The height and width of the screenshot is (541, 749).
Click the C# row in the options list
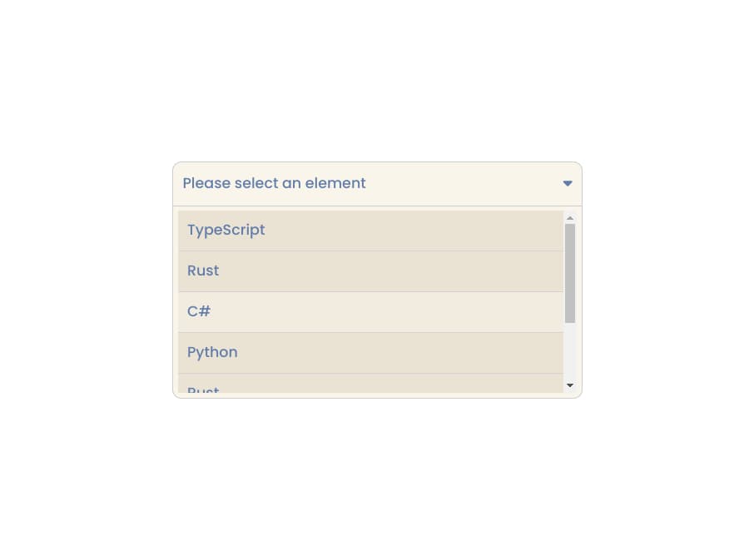click(x=370, y=312)
